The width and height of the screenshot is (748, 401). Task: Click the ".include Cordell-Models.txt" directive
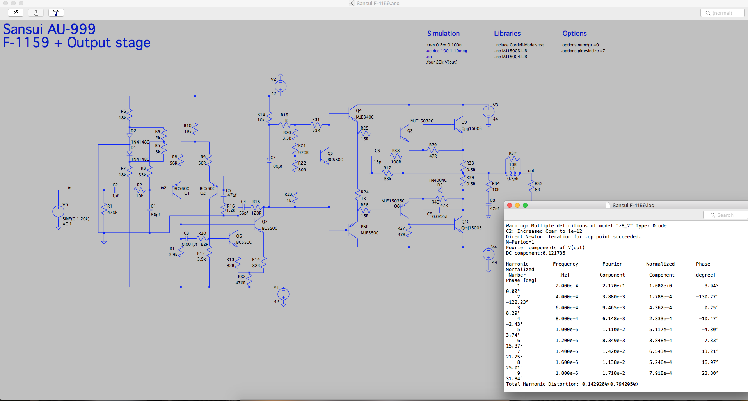click(x=519, y=45)
